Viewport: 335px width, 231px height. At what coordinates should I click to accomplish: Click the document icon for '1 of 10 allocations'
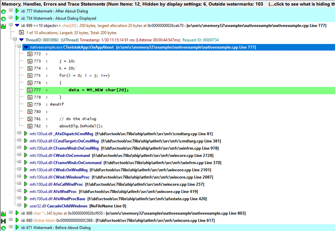(21, 33)
